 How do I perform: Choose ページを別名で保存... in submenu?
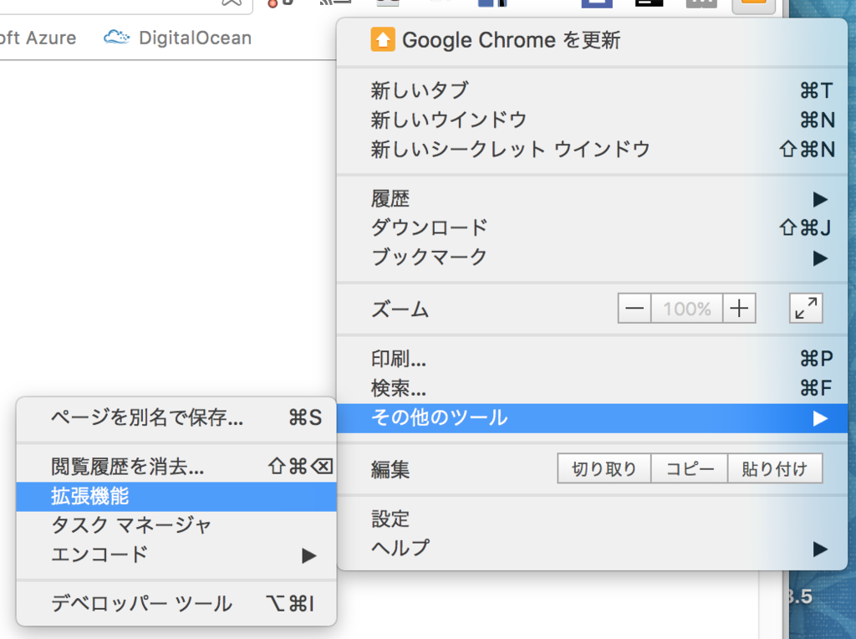[176, 418]
